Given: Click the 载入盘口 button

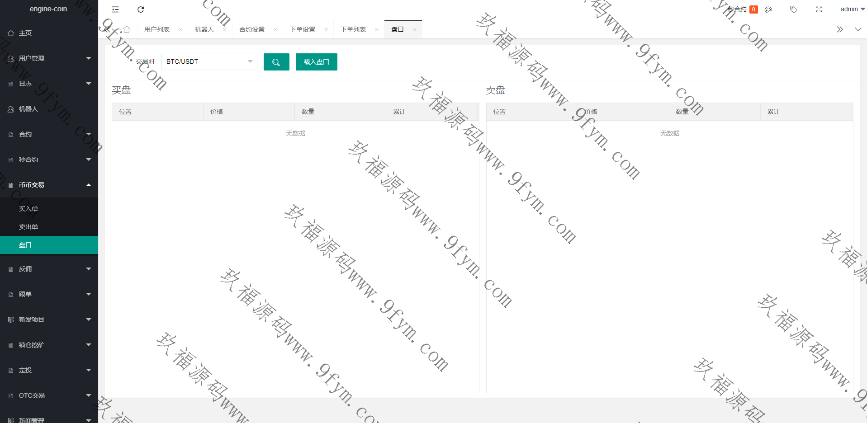Looking at the screenshot, I should [316, 62].
